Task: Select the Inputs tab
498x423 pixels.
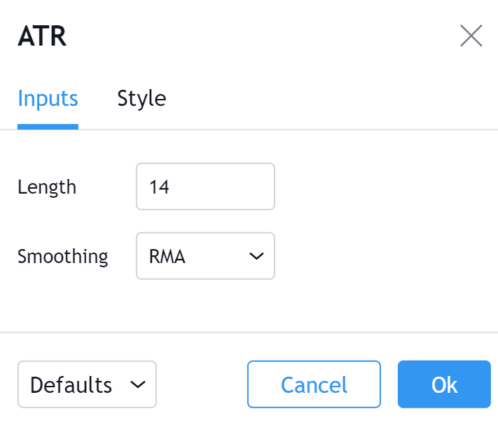Action: coord(48,98)
